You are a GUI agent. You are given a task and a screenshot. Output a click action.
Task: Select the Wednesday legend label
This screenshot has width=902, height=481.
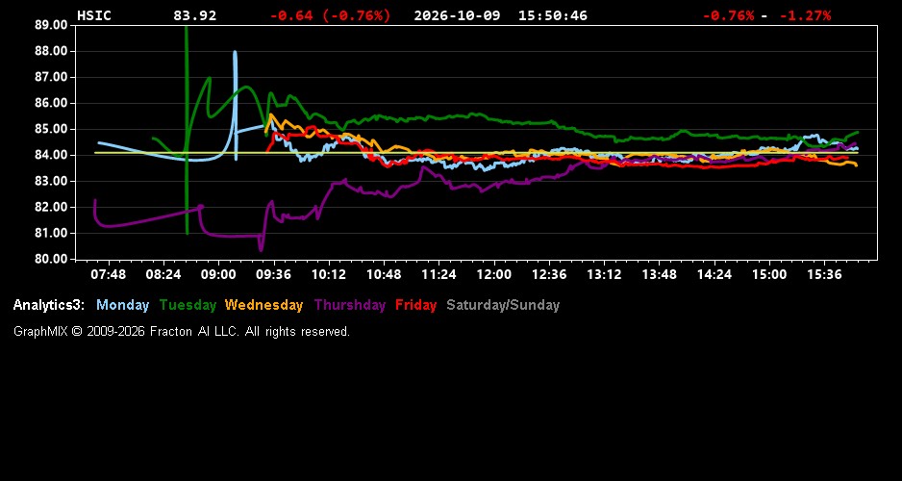(x=264, y=305)
